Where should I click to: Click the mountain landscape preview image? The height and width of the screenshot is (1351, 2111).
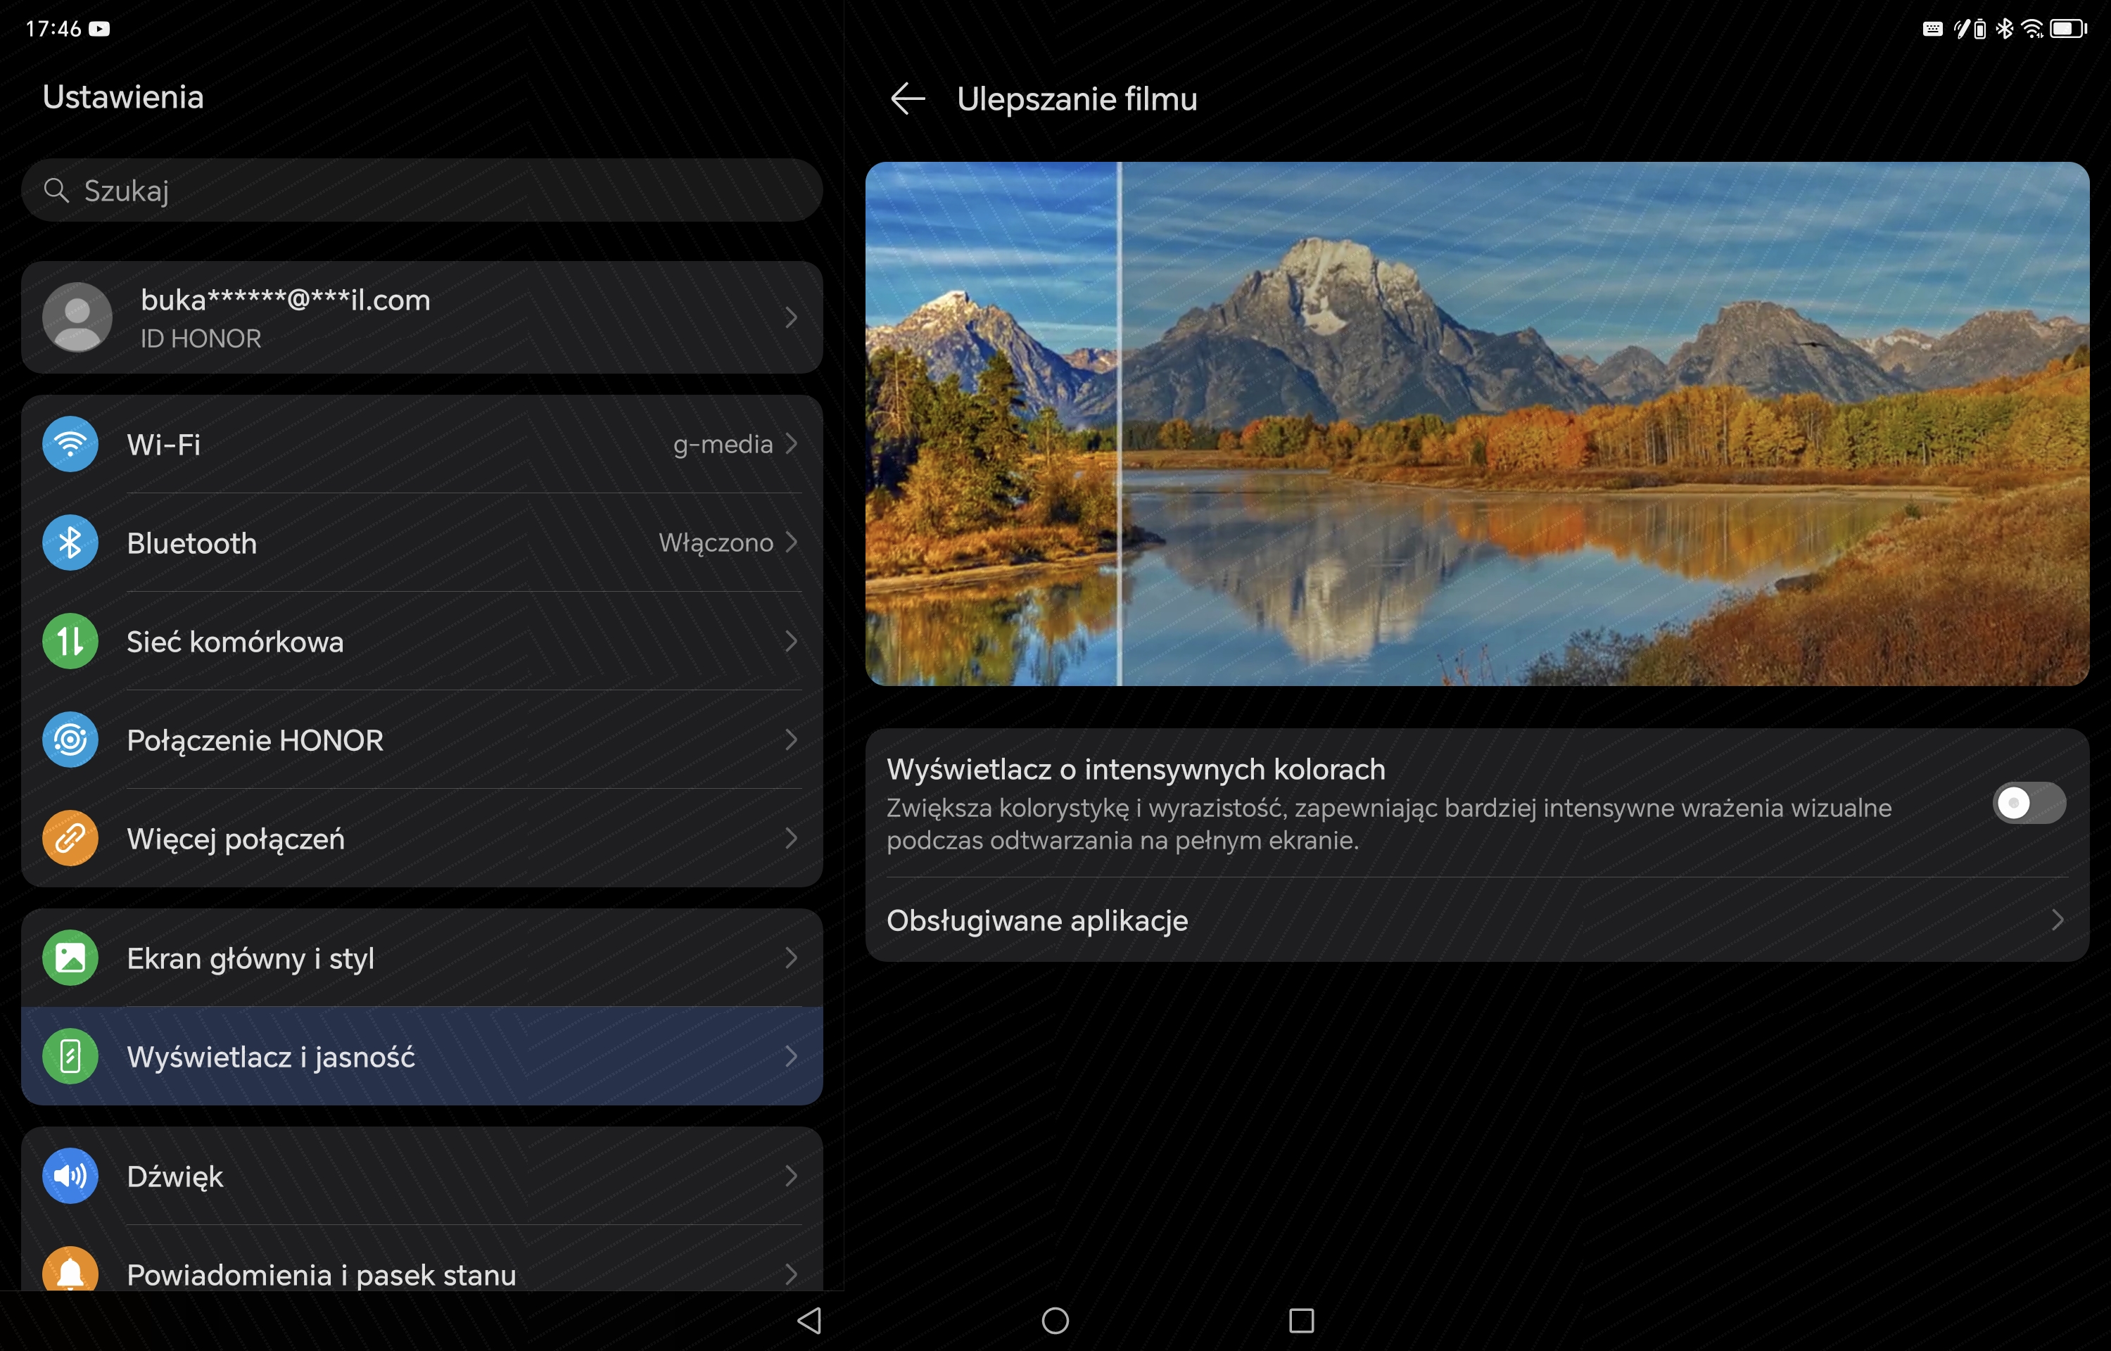pos(1477,423)
